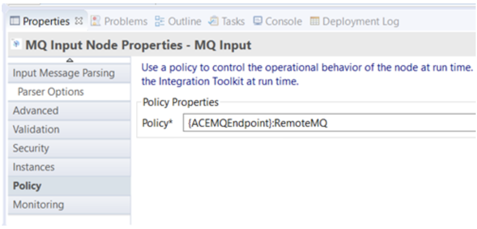Click the Outline tab tree icon
This screenshot has width=477, height=229.
160,21
